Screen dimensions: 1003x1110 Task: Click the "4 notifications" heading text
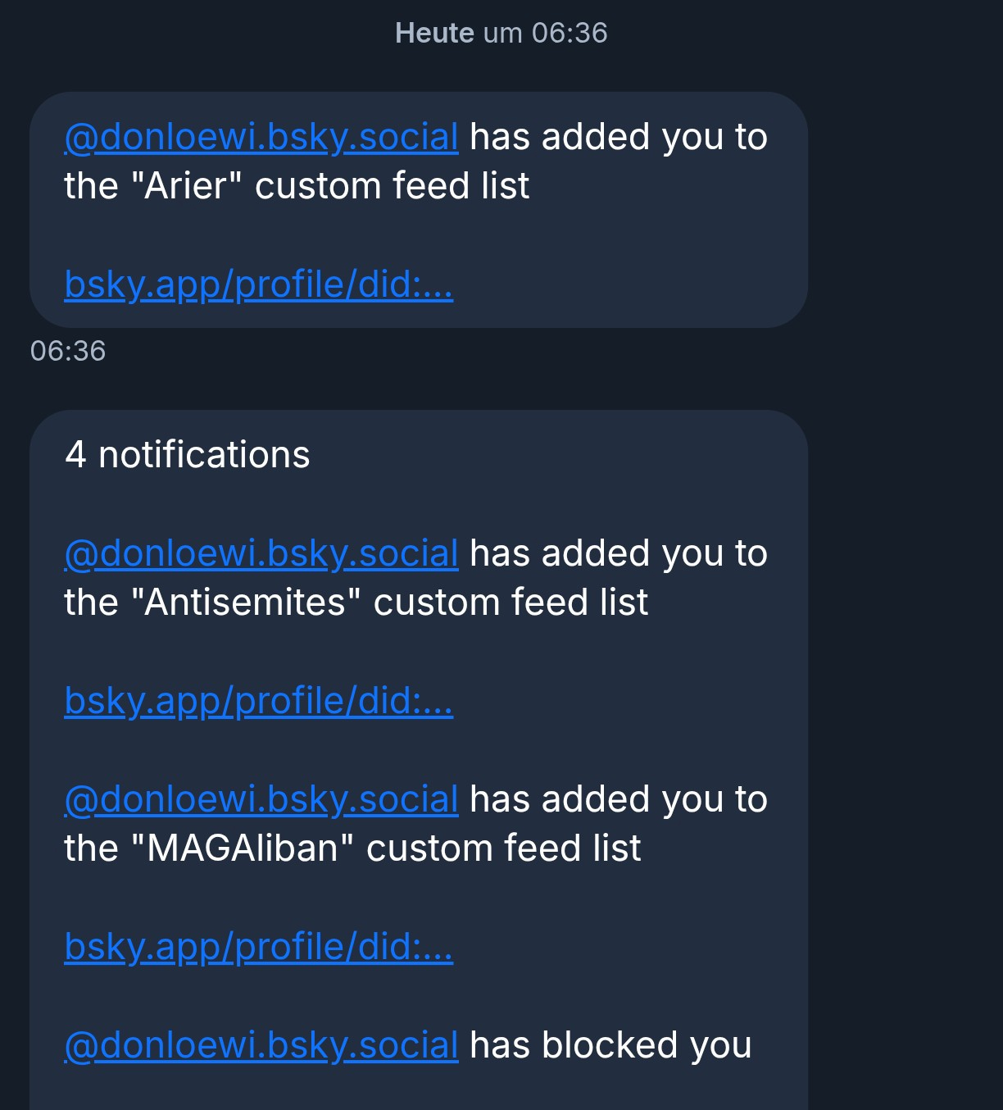coord(187,455)
